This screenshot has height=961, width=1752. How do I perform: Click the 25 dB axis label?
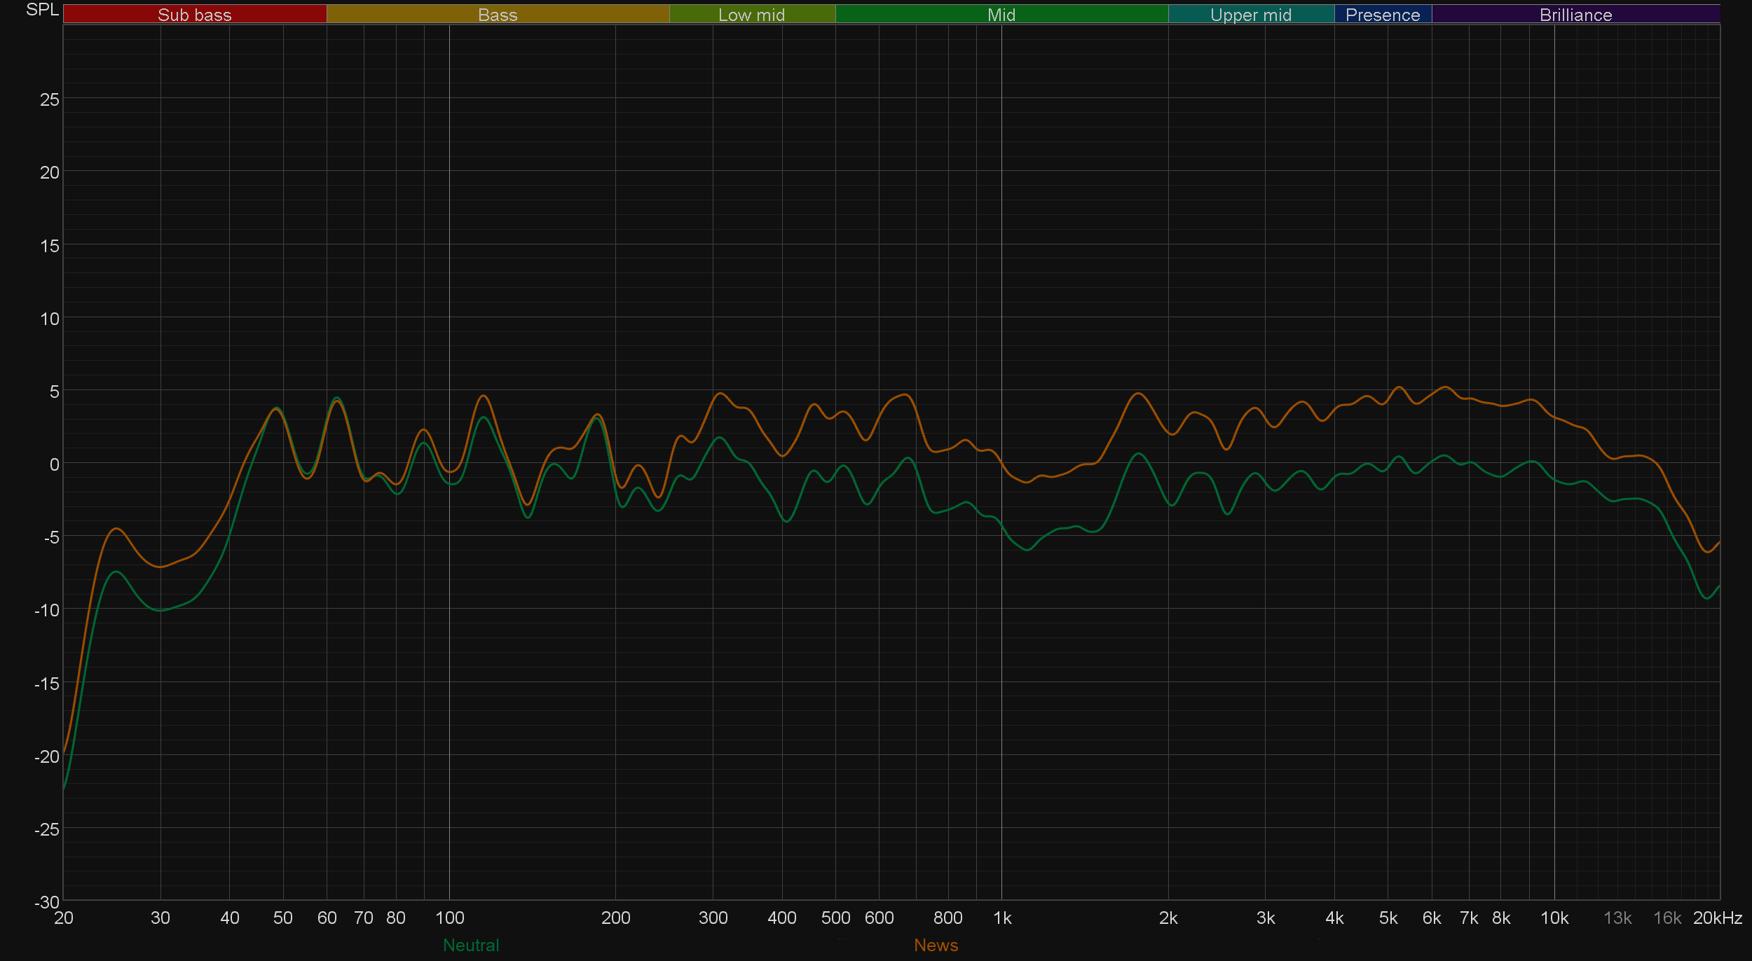(50, 99)
